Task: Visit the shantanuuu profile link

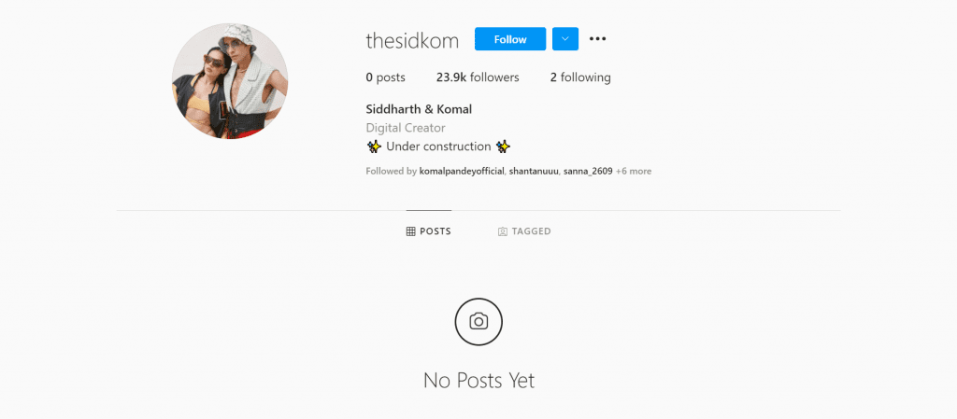Action: pyautogui.click(x=534, y=171)
